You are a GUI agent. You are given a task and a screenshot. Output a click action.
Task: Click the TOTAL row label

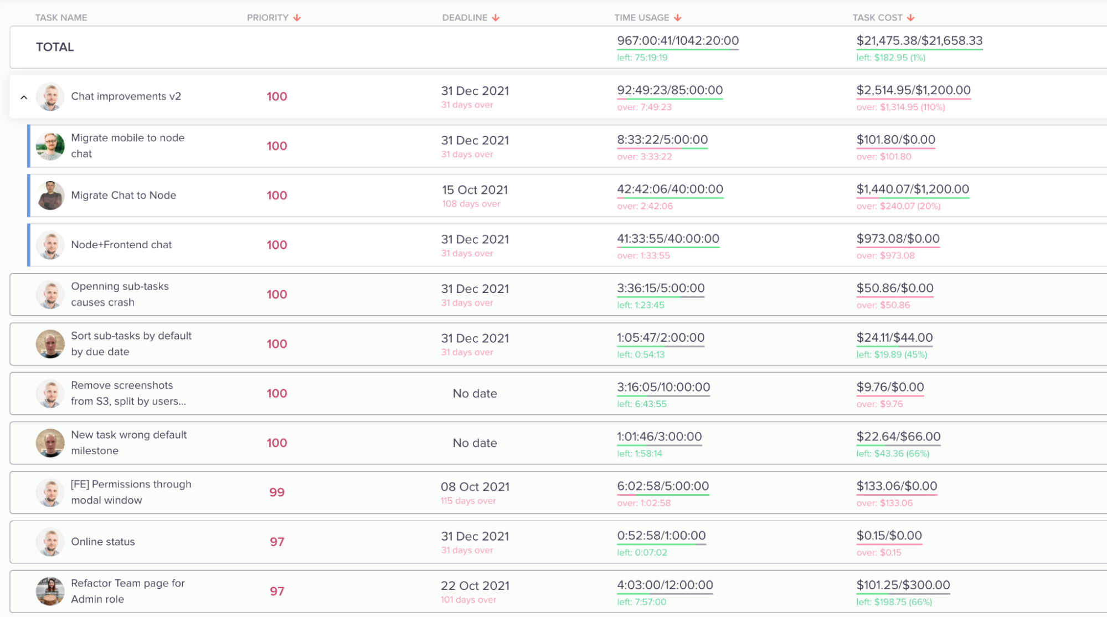[x=55, y=47]
